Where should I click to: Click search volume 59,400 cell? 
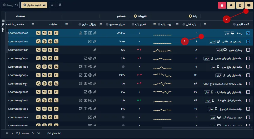121,33
